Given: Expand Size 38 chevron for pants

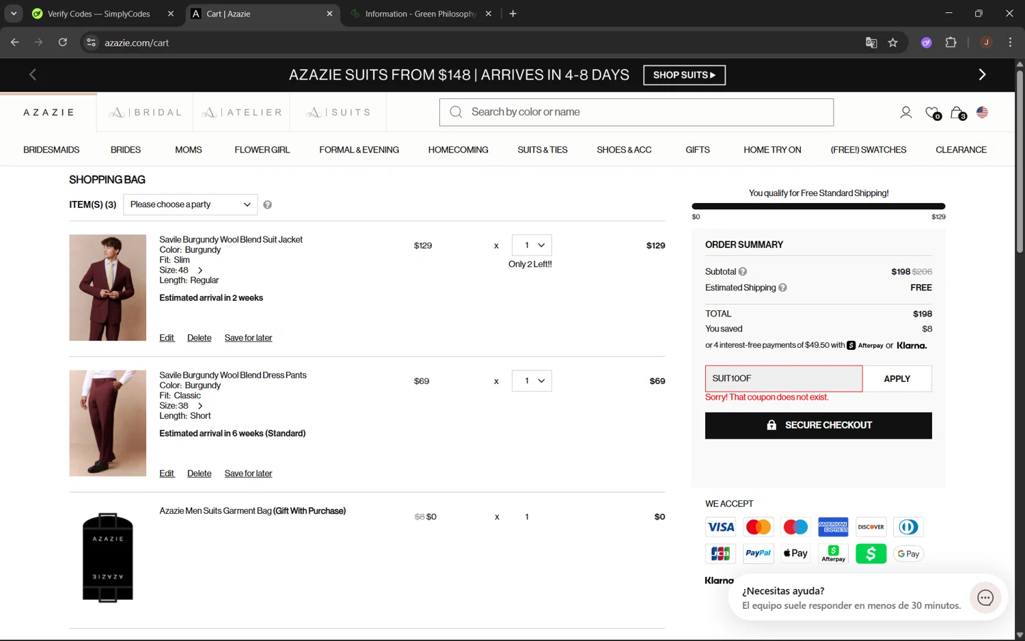Looking at the screenshot, I should (x=200, y=406).
